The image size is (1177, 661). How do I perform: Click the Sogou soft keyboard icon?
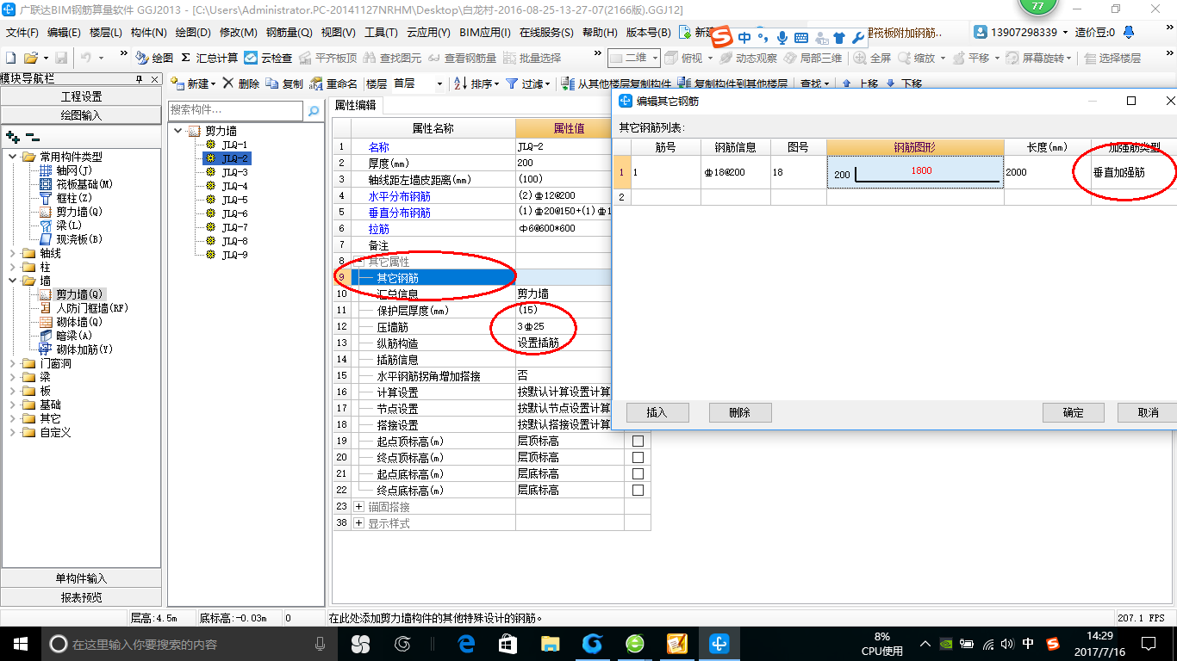(x=801, y=37)
